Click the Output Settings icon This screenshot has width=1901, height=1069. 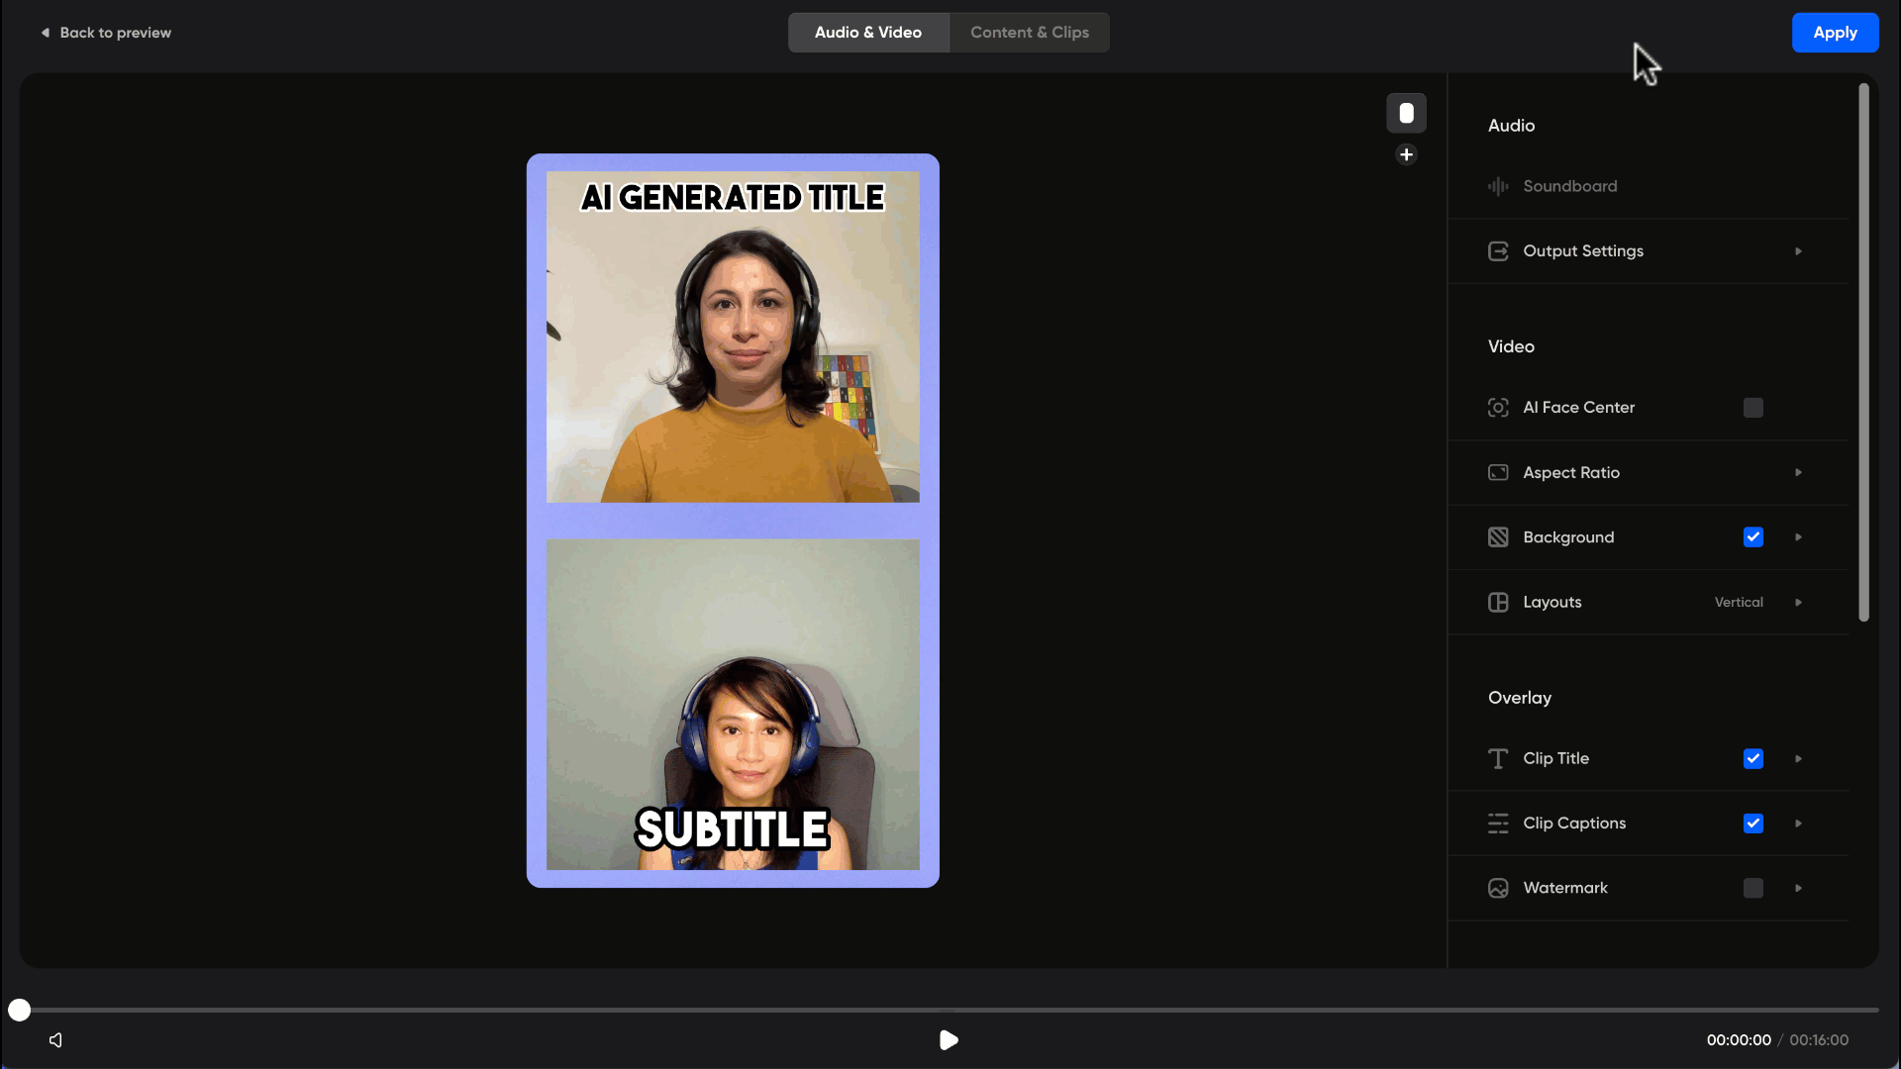pos(1498,251)
